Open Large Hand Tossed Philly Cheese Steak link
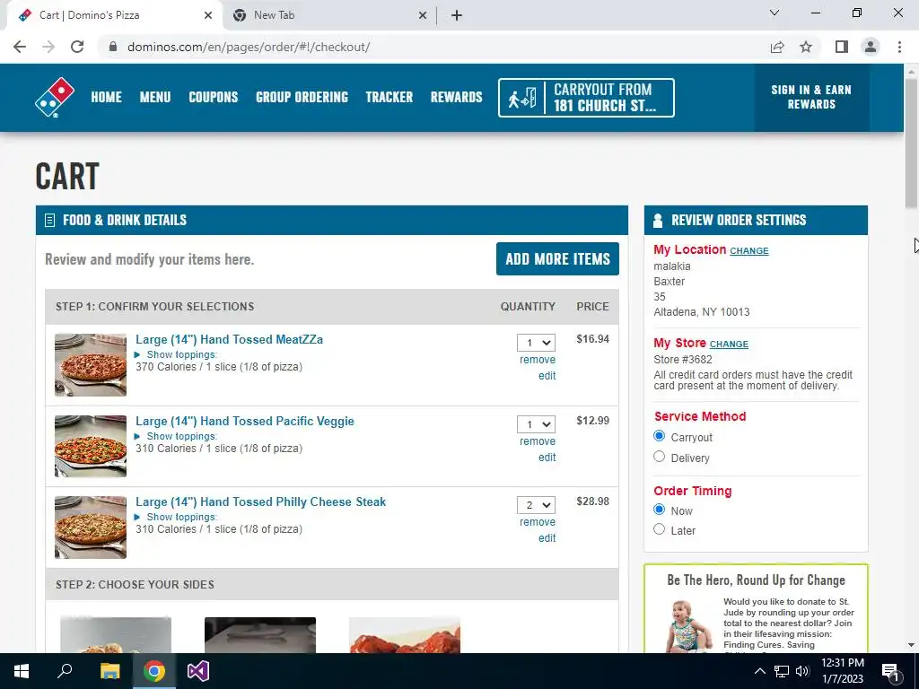919x689 pixels. pyautogui.click(x=261, y=501)
